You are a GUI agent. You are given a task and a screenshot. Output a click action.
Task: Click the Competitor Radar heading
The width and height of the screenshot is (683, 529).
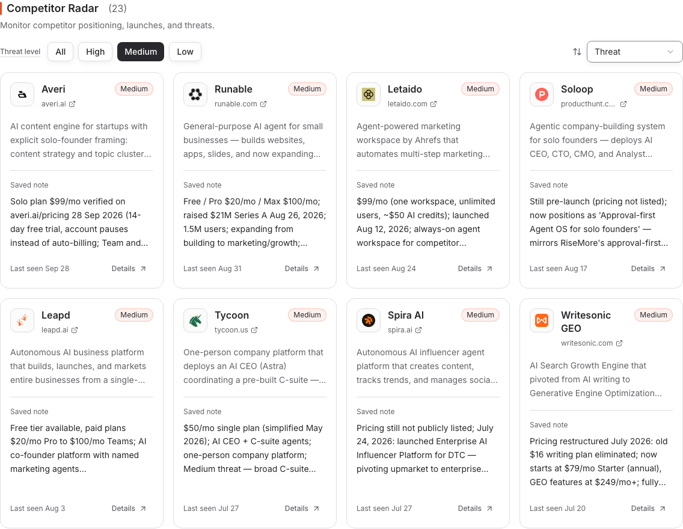53,8
